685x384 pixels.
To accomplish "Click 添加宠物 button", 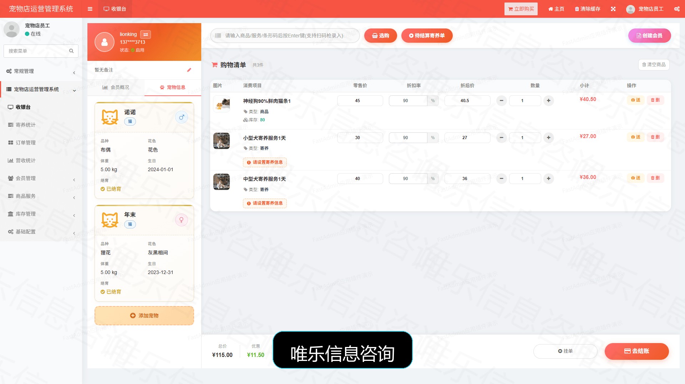I will 144,316.
